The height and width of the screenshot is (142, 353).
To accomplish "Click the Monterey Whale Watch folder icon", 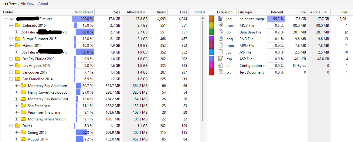I will (23, 119).
